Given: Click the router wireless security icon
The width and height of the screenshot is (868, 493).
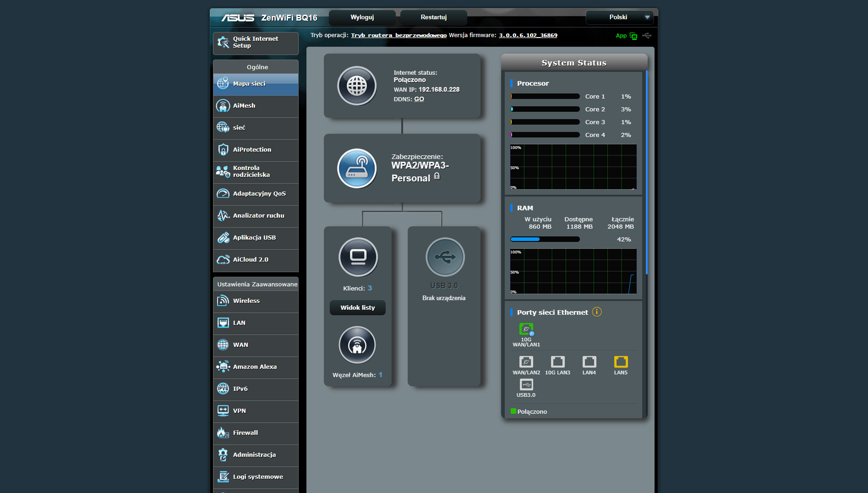Looking at the screenshot, I should [x=357, y=168].
